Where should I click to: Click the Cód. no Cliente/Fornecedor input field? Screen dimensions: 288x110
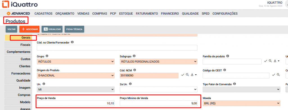(117, 48)
